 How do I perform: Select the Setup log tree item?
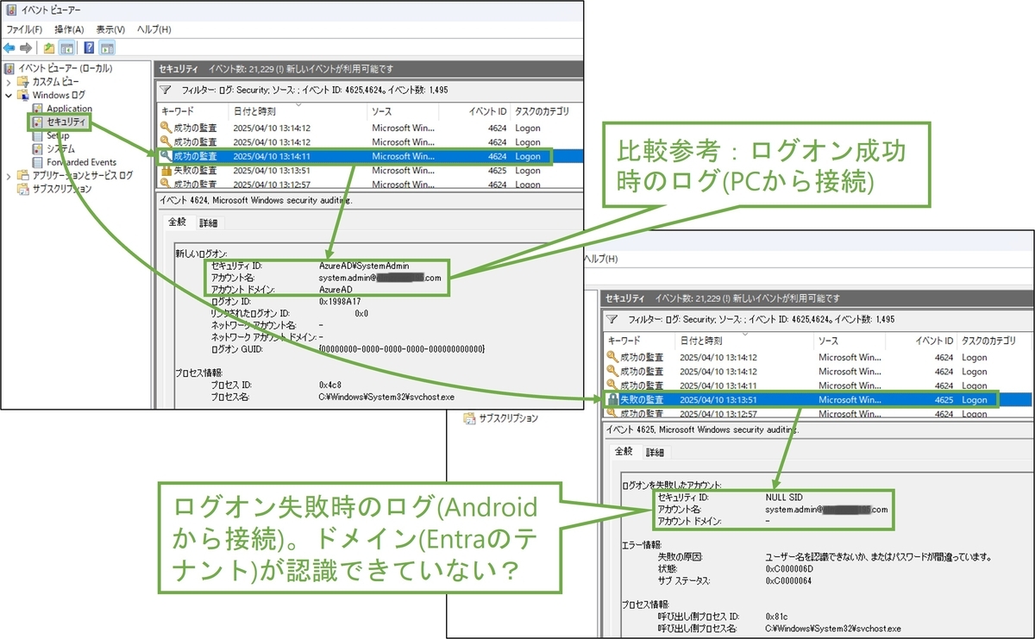click(x=58, y=135)
